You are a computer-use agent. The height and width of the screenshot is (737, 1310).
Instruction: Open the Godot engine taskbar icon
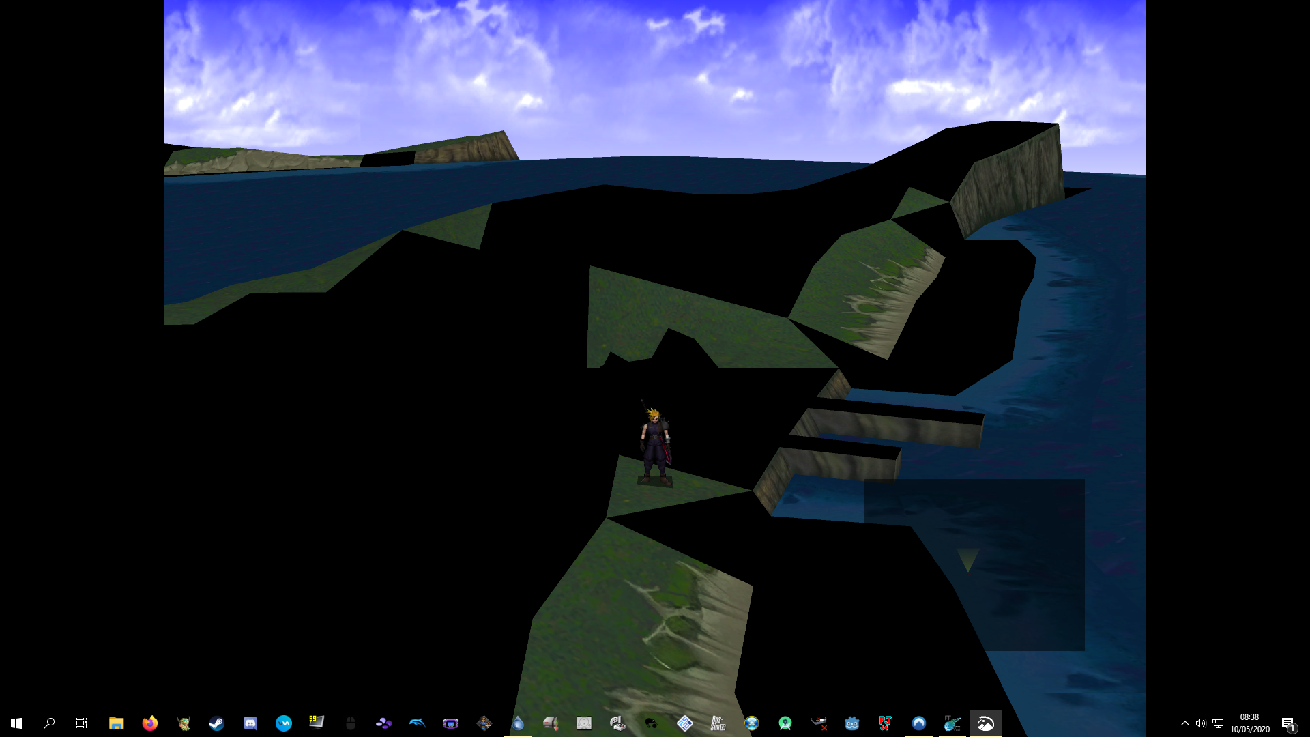pyautogui.click(x=852, y=723)
